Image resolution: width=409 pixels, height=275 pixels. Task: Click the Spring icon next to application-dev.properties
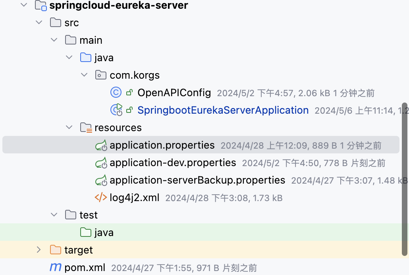pyautogui.click(x=101, y=163)
